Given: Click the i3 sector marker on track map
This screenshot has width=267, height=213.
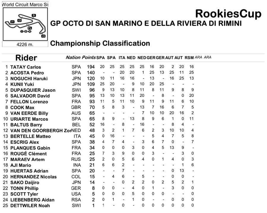Looking at the screenshot, I should 43,36.
